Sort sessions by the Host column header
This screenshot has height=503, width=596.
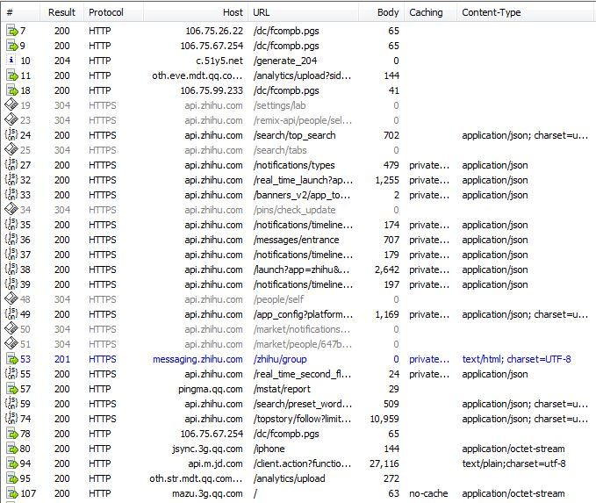coord(196,12)
